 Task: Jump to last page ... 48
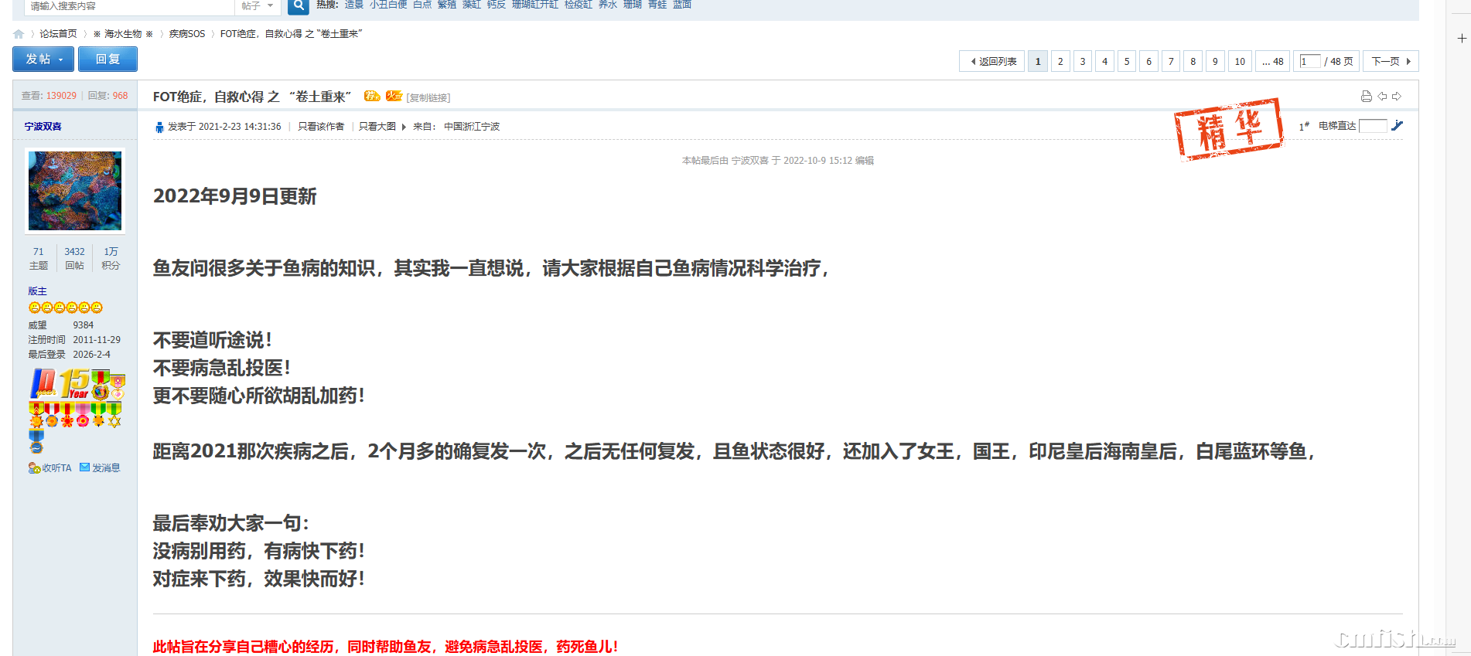1272,61
